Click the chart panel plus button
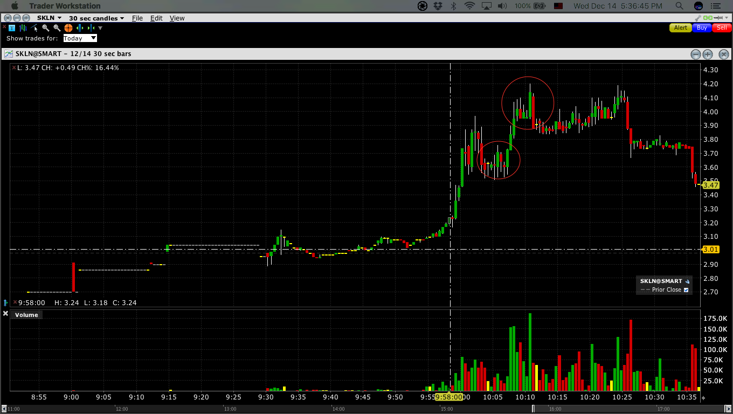The height and width of the screenshot is (414, 733). tap(708, 54)
